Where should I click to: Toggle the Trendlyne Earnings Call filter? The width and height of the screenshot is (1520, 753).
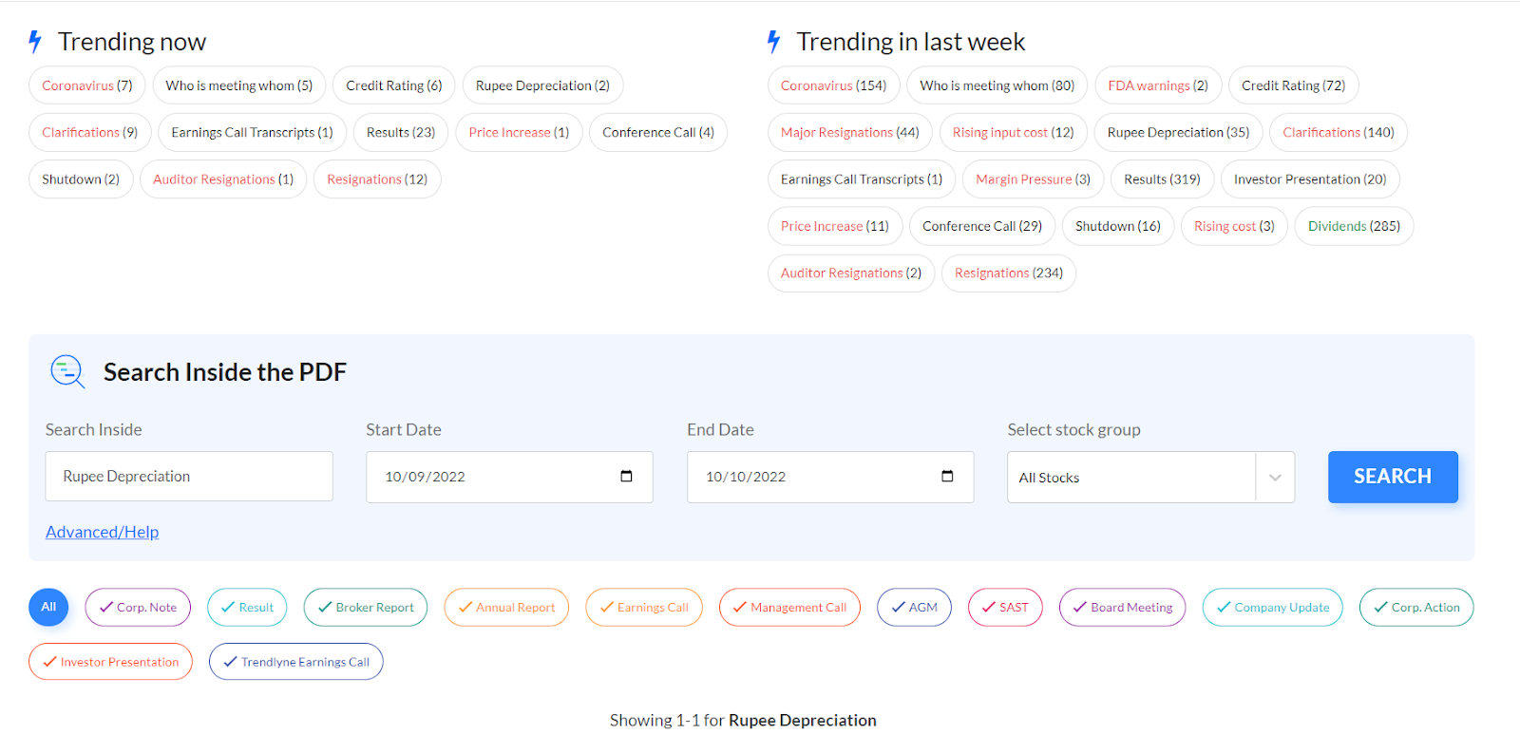tap(296, 662)
